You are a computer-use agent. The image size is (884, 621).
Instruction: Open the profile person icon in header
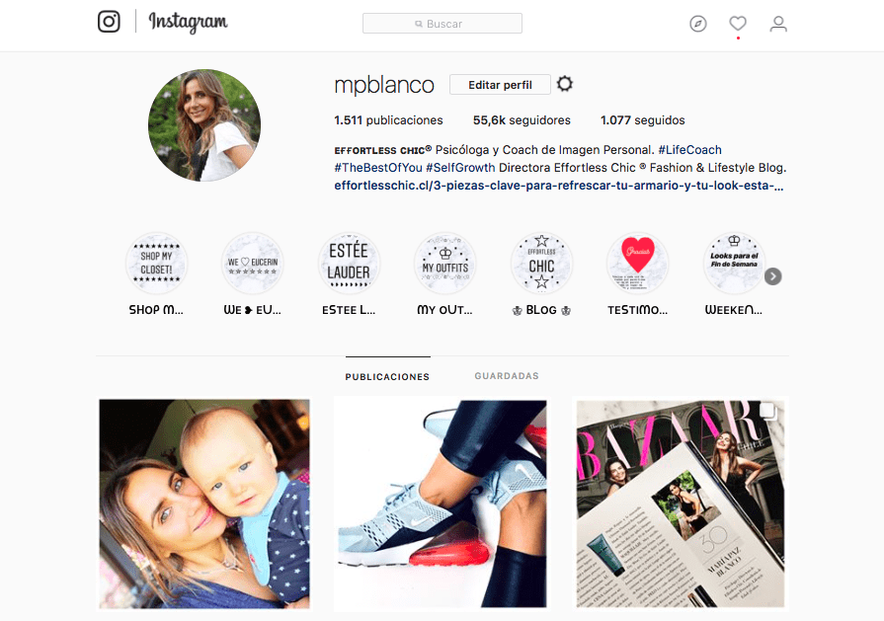coord(778,24)
